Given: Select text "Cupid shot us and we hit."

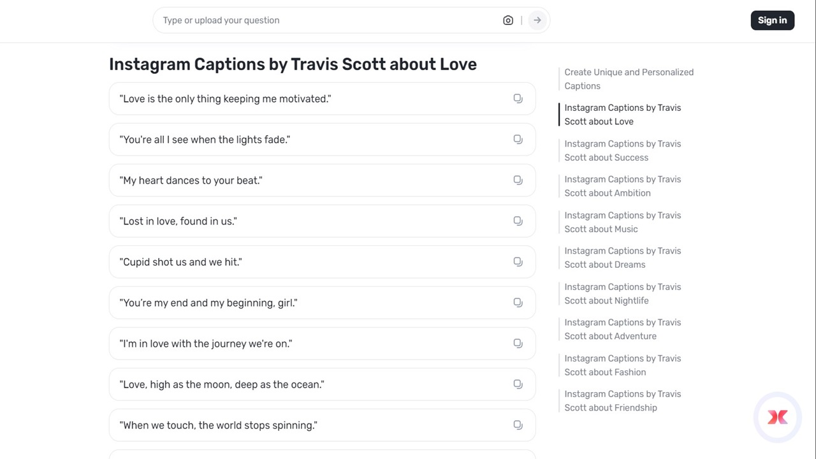Looking at the screenshot, I should (x=180, y=262).
